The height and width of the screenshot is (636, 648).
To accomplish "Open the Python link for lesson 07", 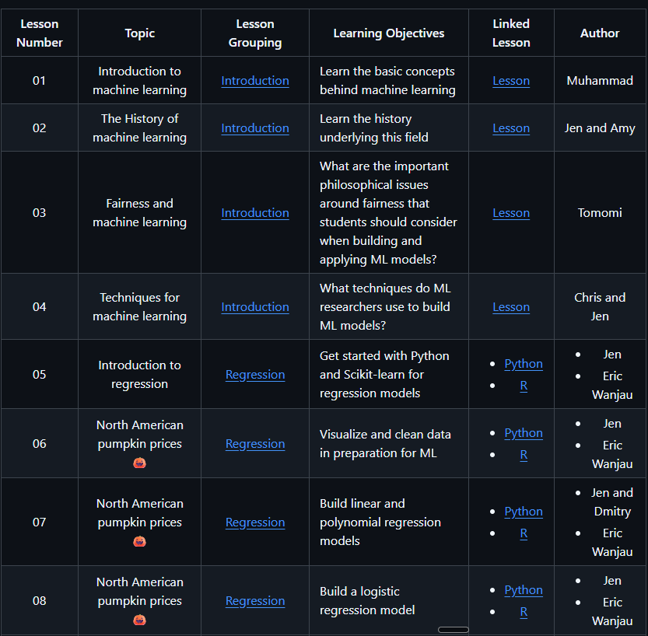I will coord(524,512).
